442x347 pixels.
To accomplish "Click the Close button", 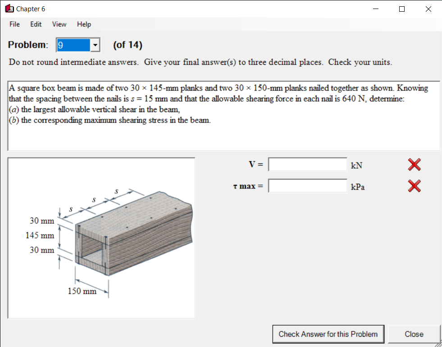I will [x=414, y=334].
